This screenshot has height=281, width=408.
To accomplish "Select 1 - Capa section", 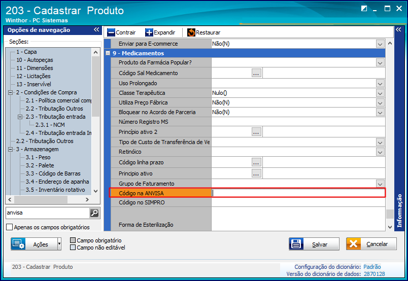I will click(26, 52).
